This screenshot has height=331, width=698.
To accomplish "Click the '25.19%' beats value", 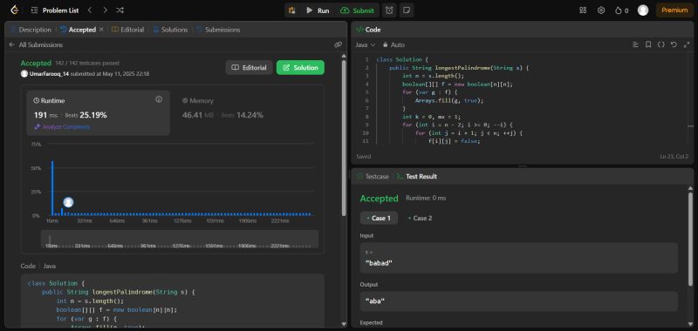I will pyautogui.click(x=93, y=115).
